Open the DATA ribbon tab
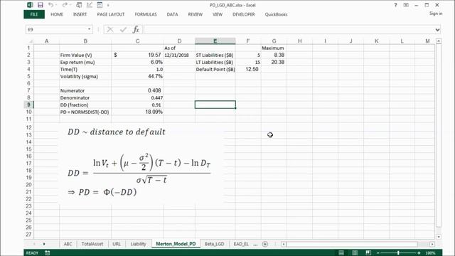The height and width of the screenshot is (256, 455). tap(172, 14)
